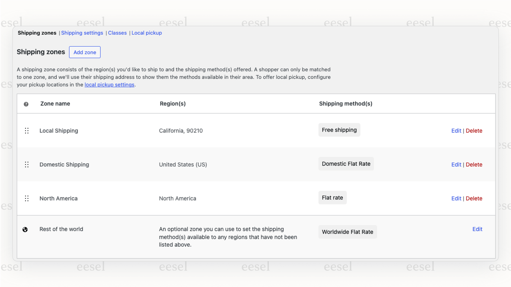Edit the Local Shipping zone
This screenshot has height=287, width=511.
[456, 131]
